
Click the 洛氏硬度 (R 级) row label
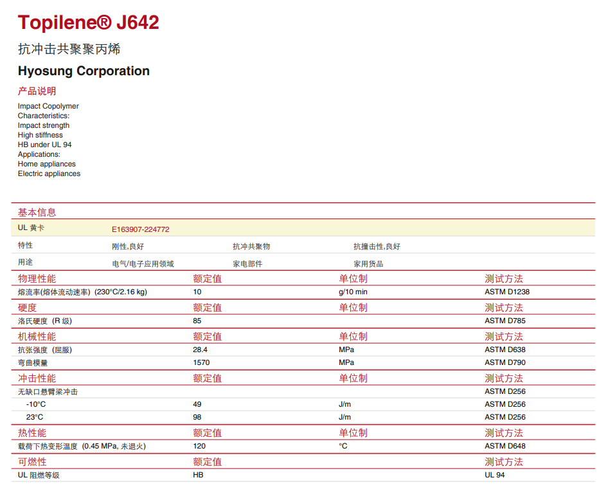click(45, 321)
